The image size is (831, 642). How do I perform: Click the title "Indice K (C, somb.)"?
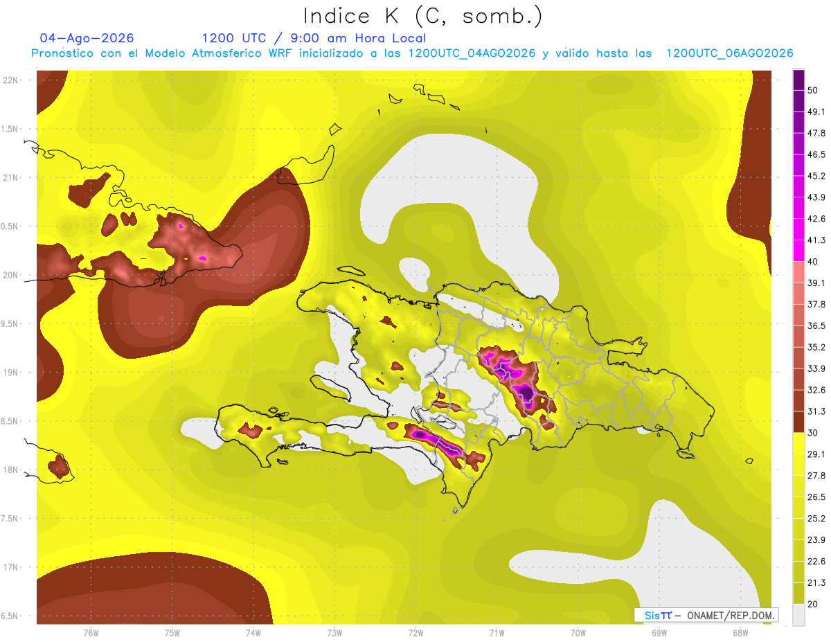pos(422,16)
